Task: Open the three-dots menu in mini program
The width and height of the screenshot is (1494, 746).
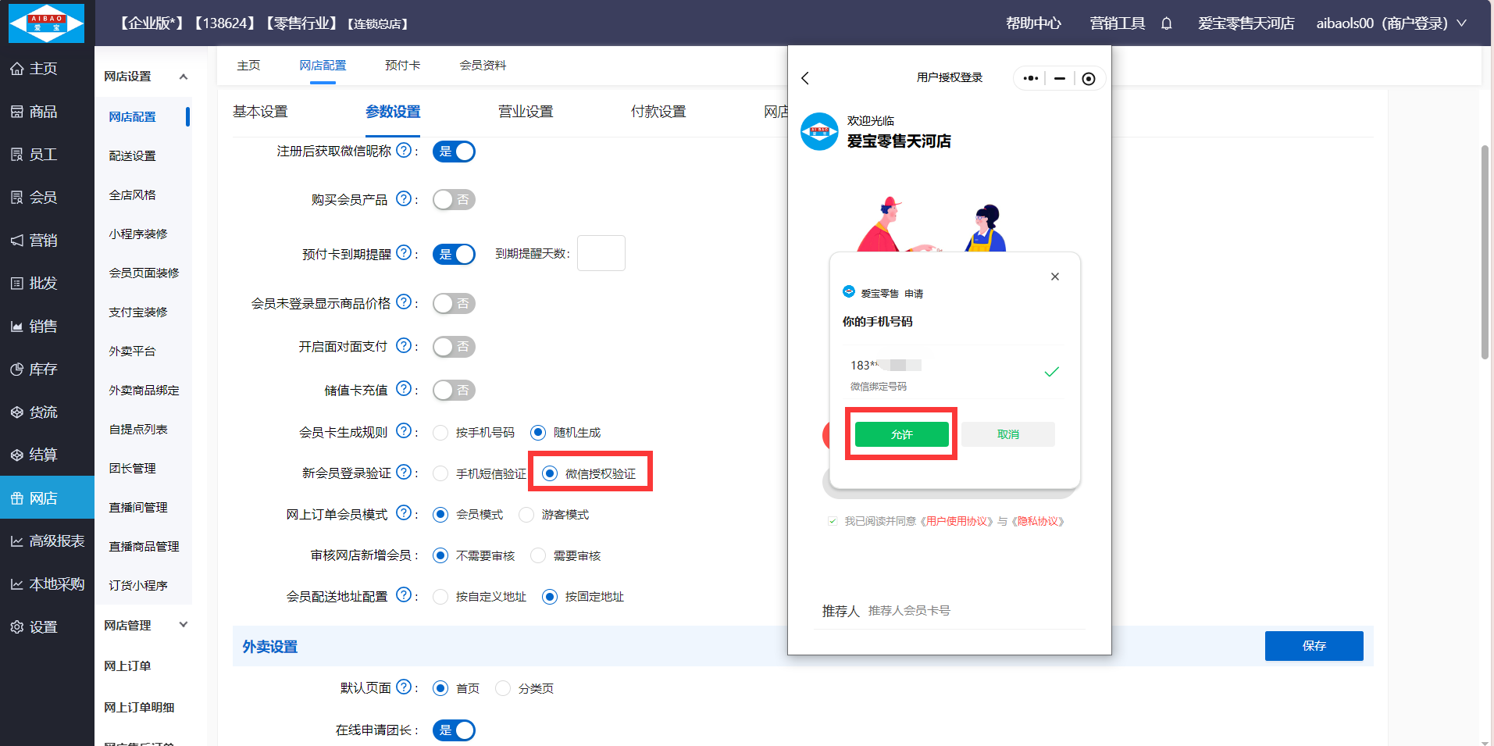Action: pyautogui.click(x=1030, y=78)
